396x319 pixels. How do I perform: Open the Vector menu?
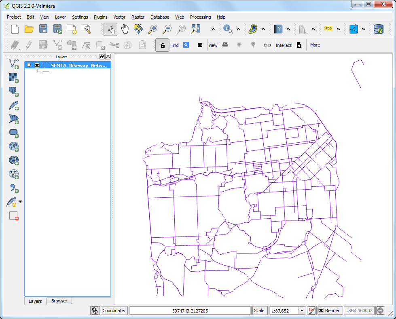tap(119, 17)
